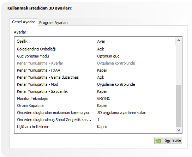Click the vertical scrollbar thumb
The image size is (192, 157).
coord(179,106)
